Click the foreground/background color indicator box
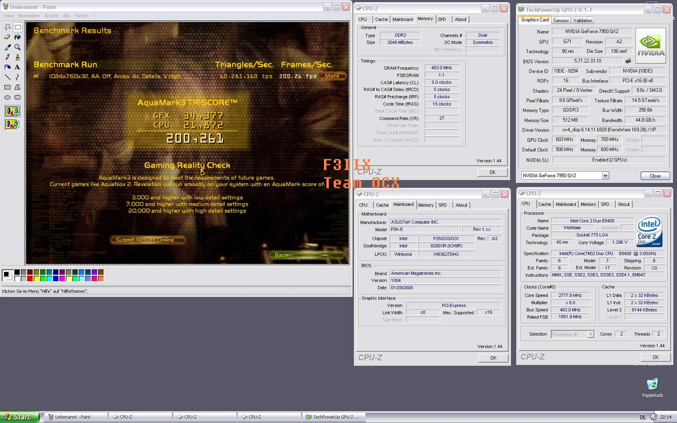Viewport: 677px width, 423px height. click(x=7, y=275)
